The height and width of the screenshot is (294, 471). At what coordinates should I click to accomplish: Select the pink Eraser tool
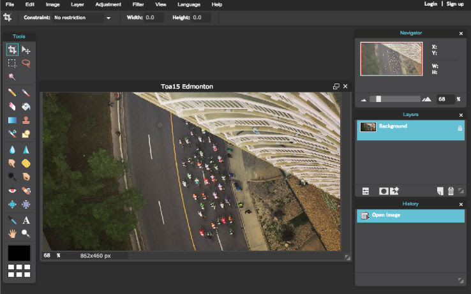pyautogui.click(x=12, y=107)
